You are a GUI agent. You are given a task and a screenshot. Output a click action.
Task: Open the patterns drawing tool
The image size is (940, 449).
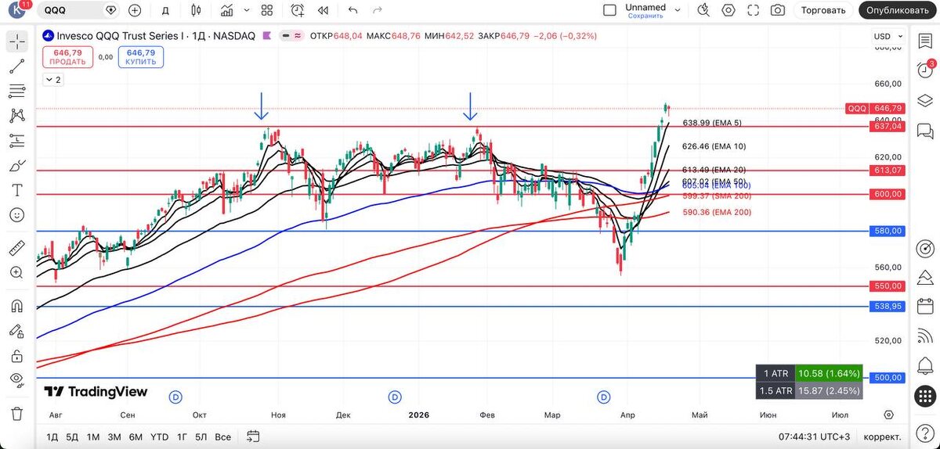[x=17, y=116]
